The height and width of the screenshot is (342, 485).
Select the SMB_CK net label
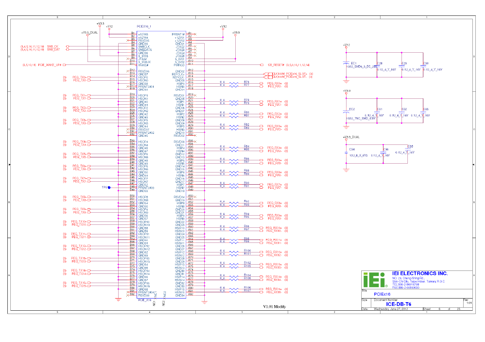pyautogui.click(x=52, y=47)
